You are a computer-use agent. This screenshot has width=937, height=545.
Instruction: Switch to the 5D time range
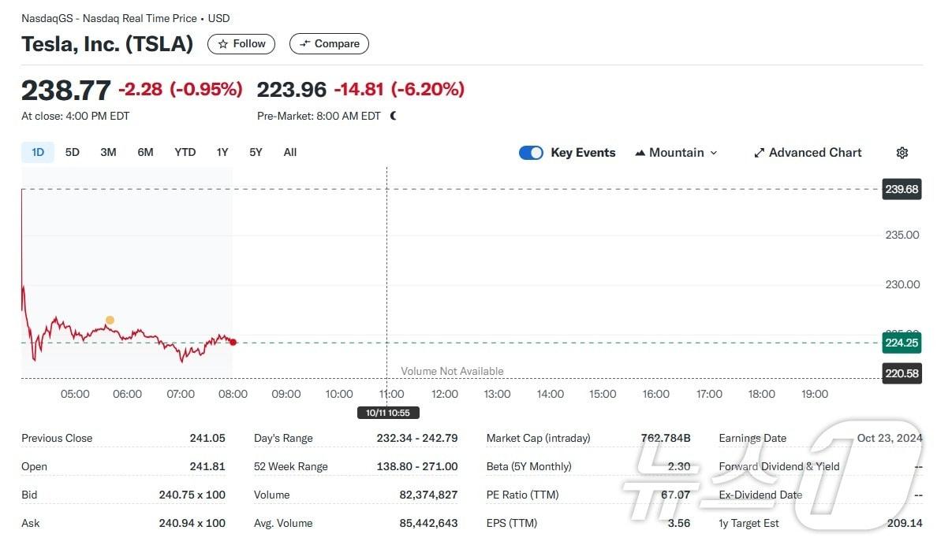tap(72, 152)
